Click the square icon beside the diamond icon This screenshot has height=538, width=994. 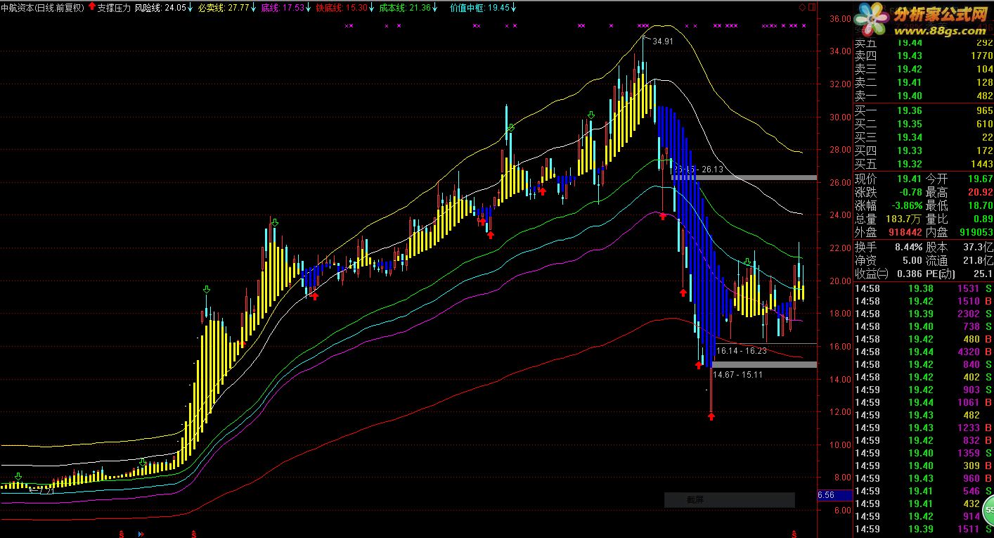pyautogui.click(x=812, y=7)
